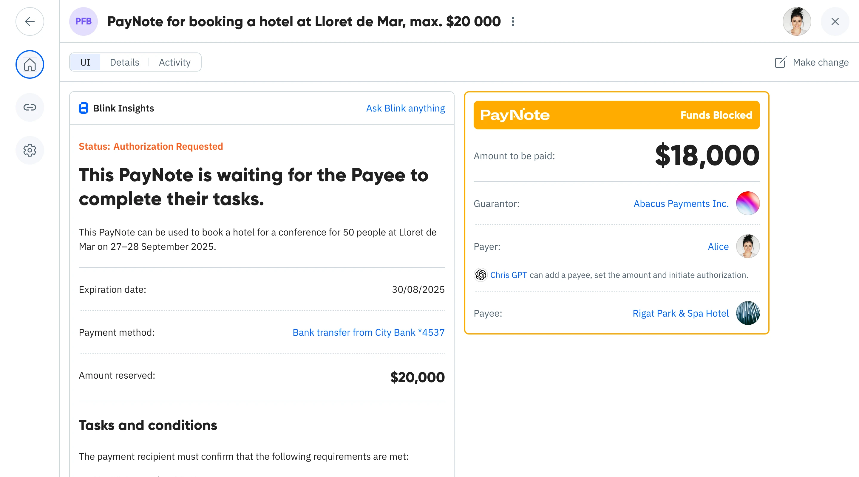Click the Blink Insights logo icon
Viewport: 859px width, 477px height.
(x=84, y=108)
